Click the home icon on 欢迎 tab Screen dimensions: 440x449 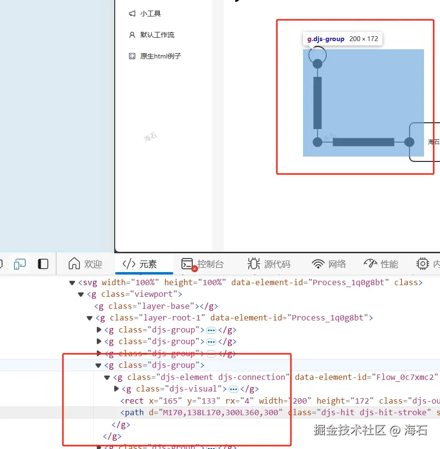74,263
